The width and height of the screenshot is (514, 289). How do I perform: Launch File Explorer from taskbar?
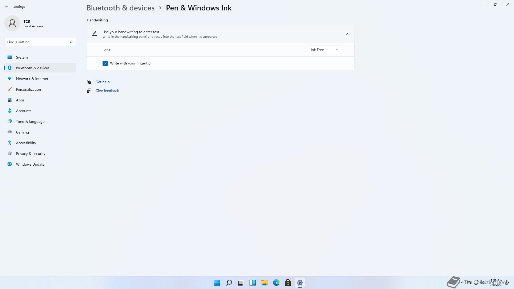pyautogui.click(x=264, y=283)
